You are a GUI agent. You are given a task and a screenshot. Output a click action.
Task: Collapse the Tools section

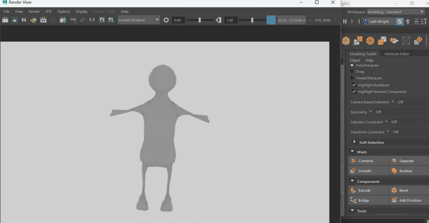[352, 210]
